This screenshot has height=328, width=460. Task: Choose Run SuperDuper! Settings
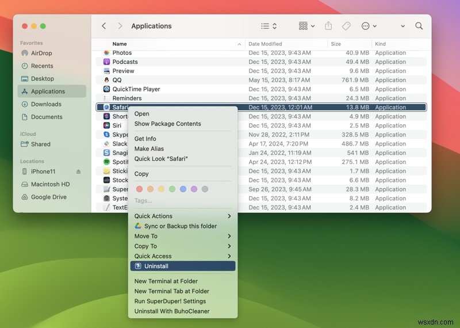tap(183, 302)
